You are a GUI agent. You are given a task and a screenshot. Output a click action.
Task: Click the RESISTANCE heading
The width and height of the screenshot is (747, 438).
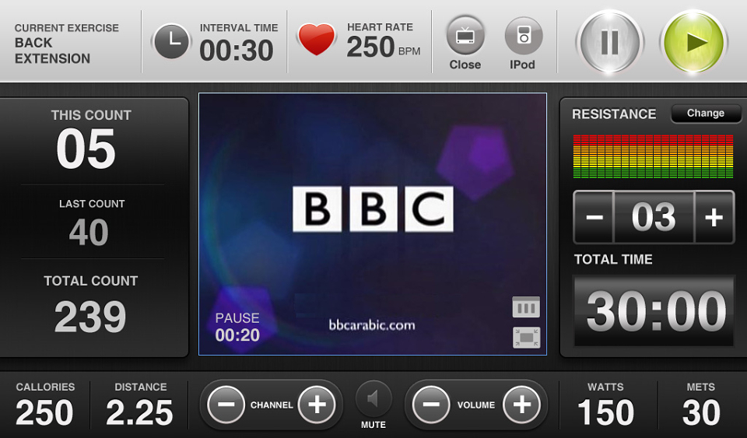614,114
